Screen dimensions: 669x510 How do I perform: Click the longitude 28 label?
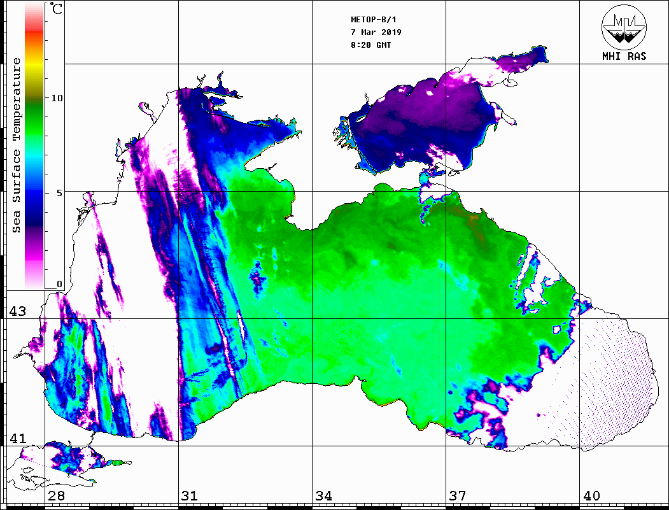coord(55,496)
